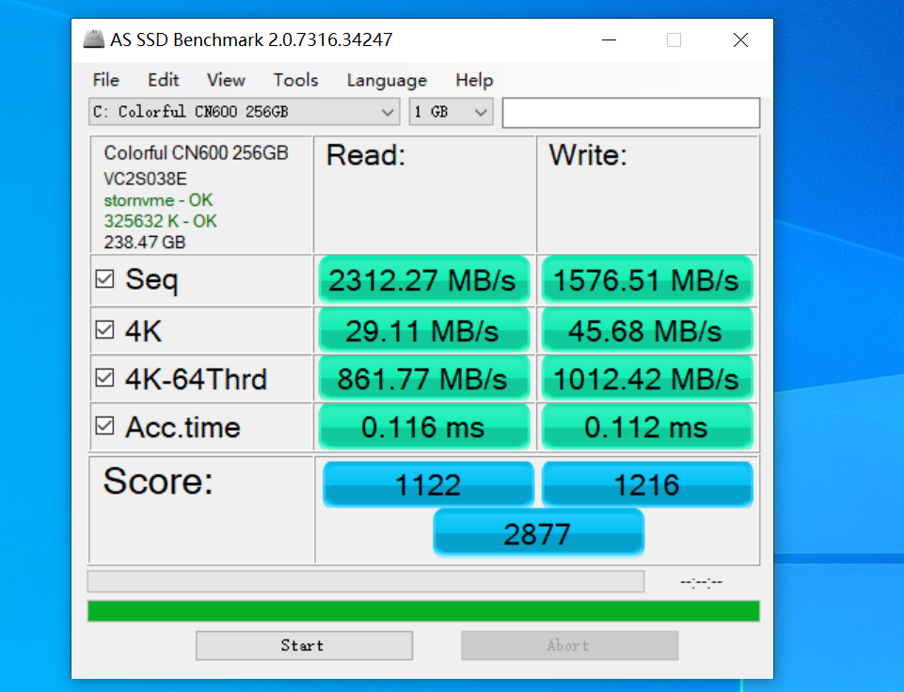Open the Help menu
The width and height of the screenshot is (904, 692).
[474, 80]
